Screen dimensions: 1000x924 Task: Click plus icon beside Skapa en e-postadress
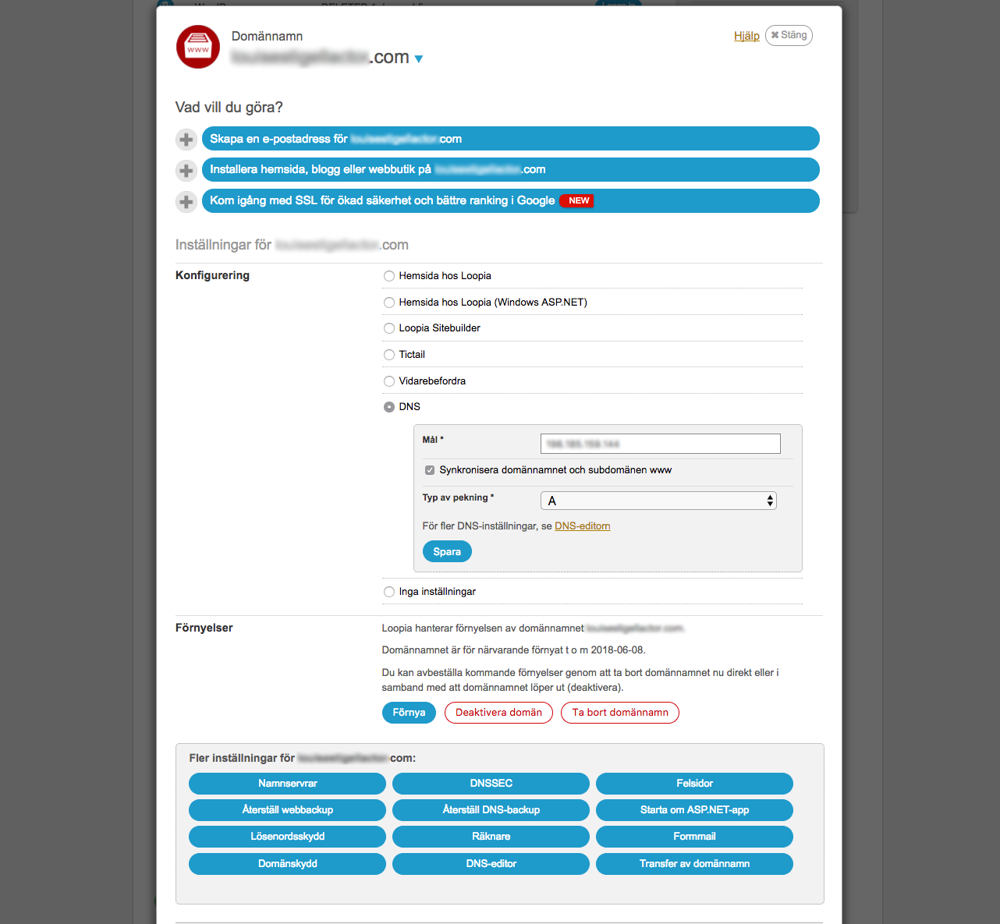(186, 140)
